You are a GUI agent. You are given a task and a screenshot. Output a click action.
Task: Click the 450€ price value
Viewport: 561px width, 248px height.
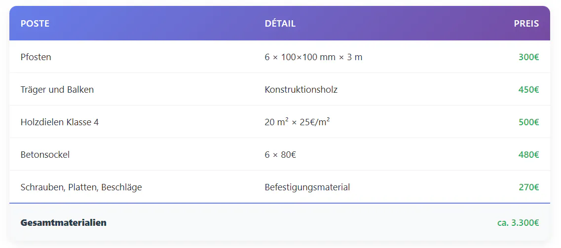(528, 90)
